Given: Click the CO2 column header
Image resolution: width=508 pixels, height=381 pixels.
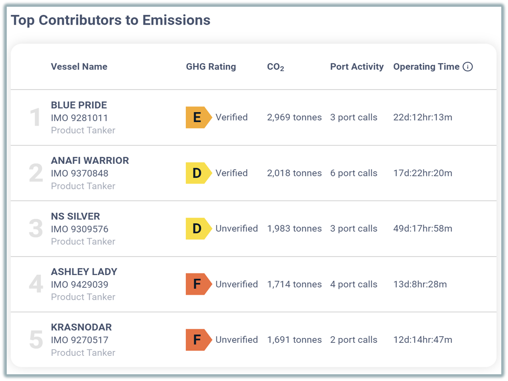Looking at the screenshot, I should (276, 67).
